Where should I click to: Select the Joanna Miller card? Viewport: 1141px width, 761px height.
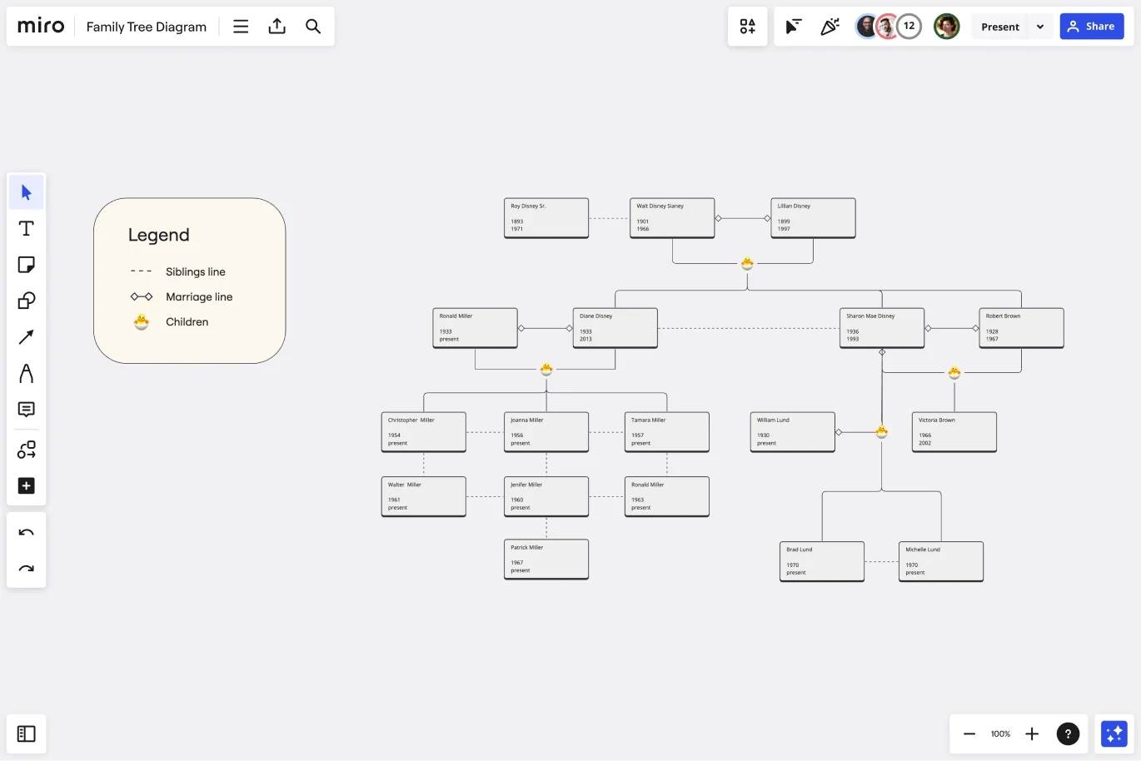546,432
